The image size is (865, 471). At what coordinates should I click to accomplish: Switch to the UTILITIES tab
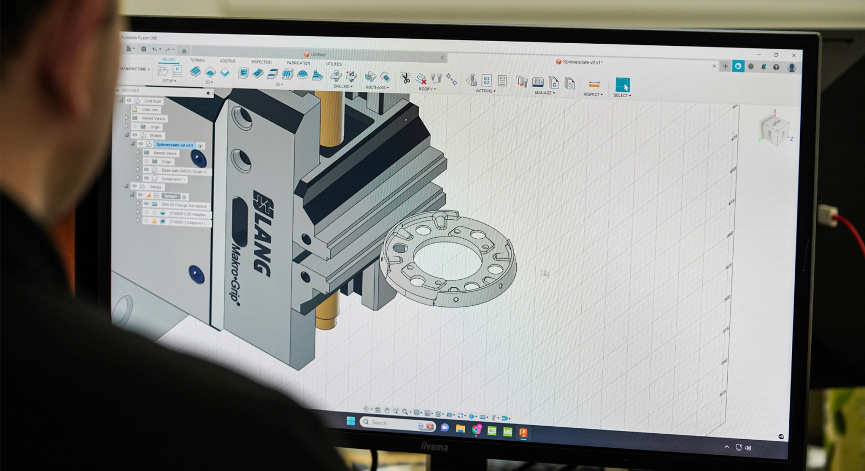(334, 64)
